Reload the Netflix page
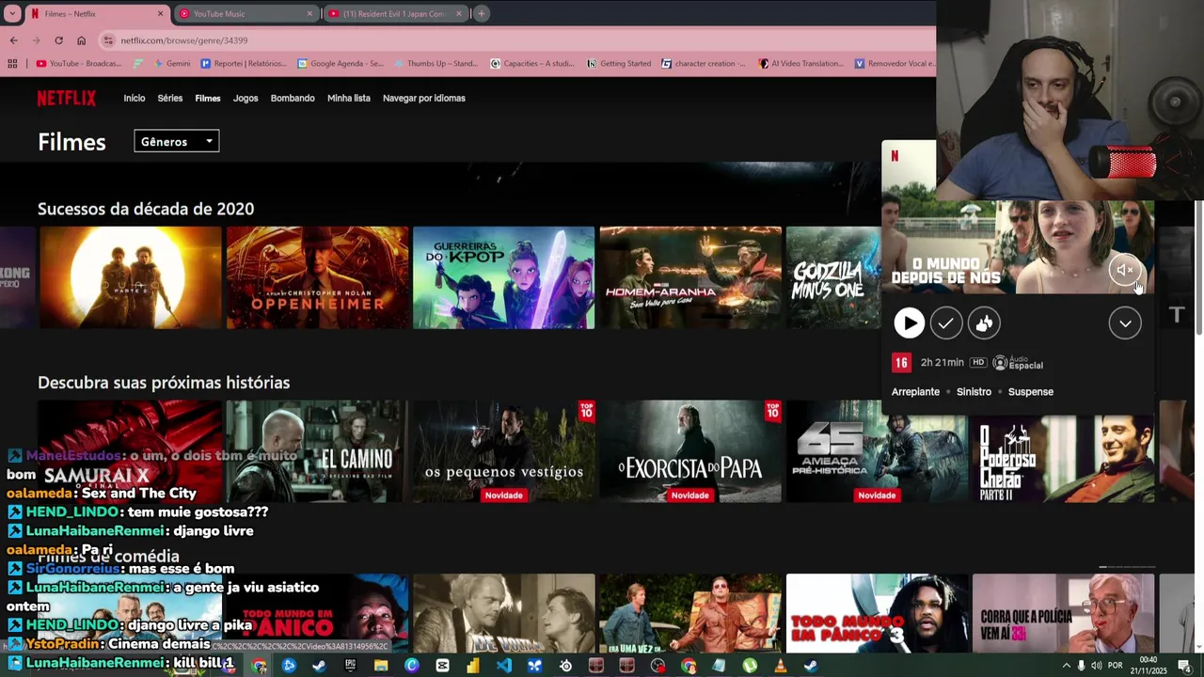1204x677 pixels. [x=58, y=40]
